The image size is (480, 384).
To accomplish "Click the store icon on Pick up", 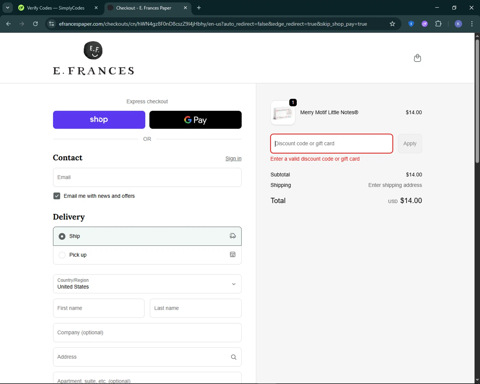I will 233,254.
